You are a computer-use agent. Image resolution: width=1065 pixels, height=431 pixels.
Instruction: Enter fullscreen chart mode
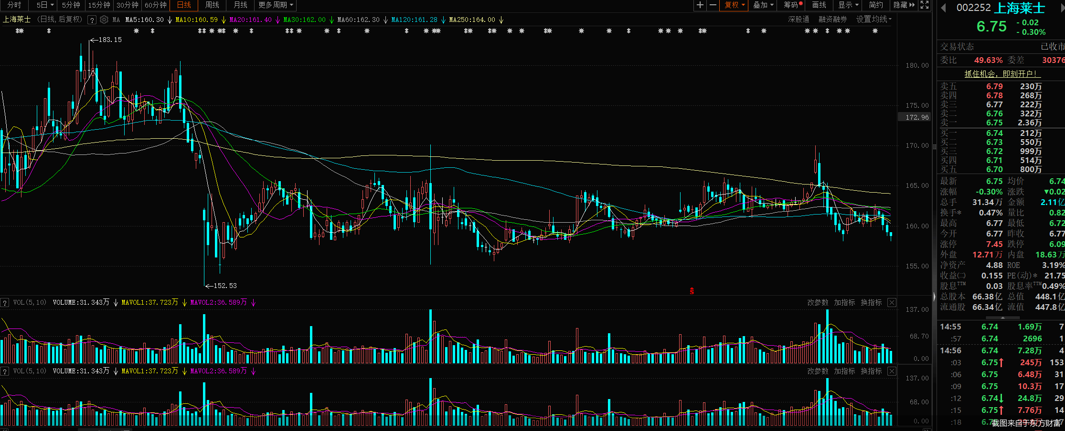(925, 5)
